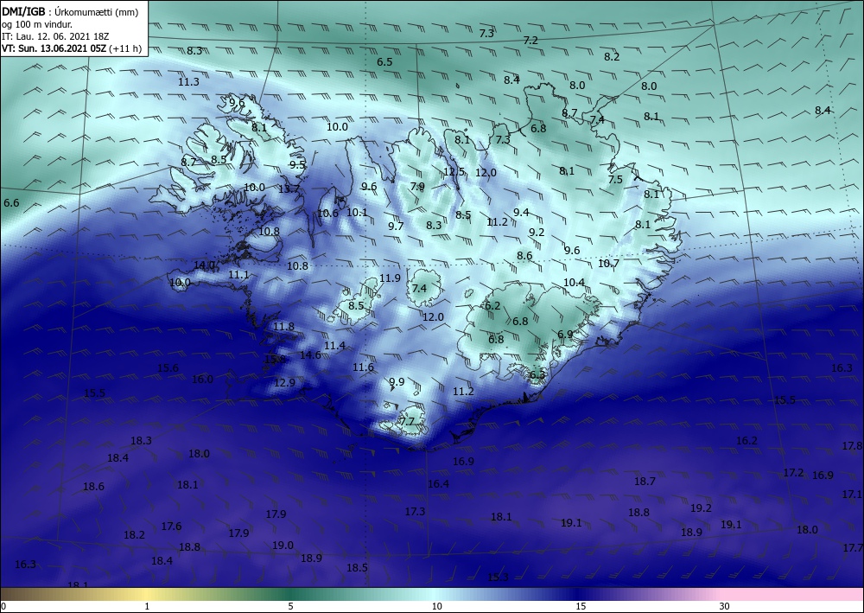Click the map value 8.2

pyautogui.click(x=612, y=57)
